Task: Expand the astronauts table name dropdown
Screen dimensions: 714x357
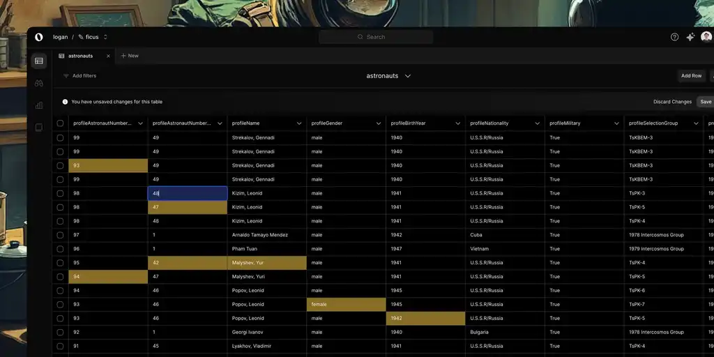Action: point(408,76)
